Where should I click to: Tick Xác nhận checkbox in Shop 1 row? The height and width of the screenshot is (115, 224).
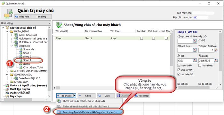coord(141,38)
